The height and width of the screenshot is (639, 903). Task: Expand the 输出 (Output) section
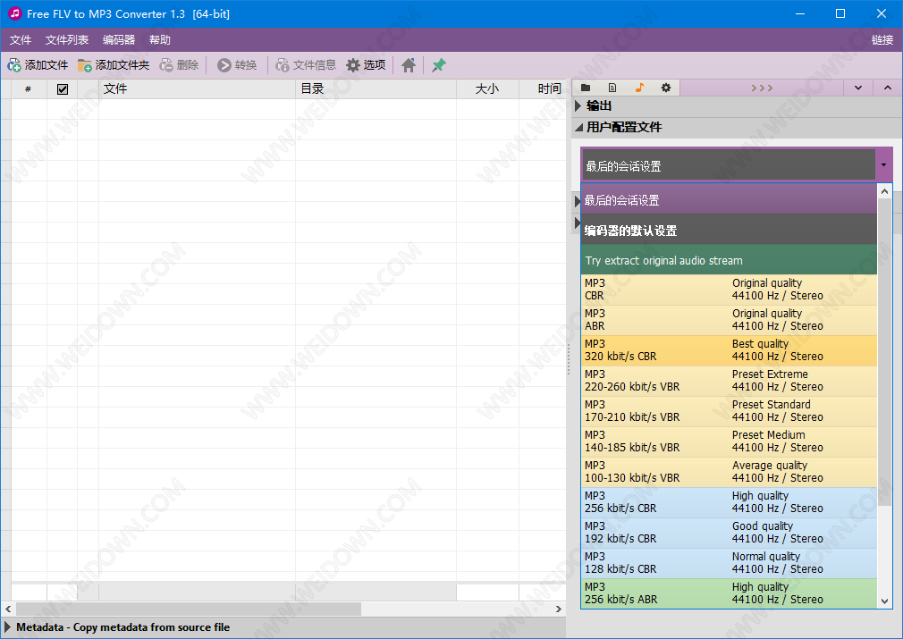(x=578, y=106)
